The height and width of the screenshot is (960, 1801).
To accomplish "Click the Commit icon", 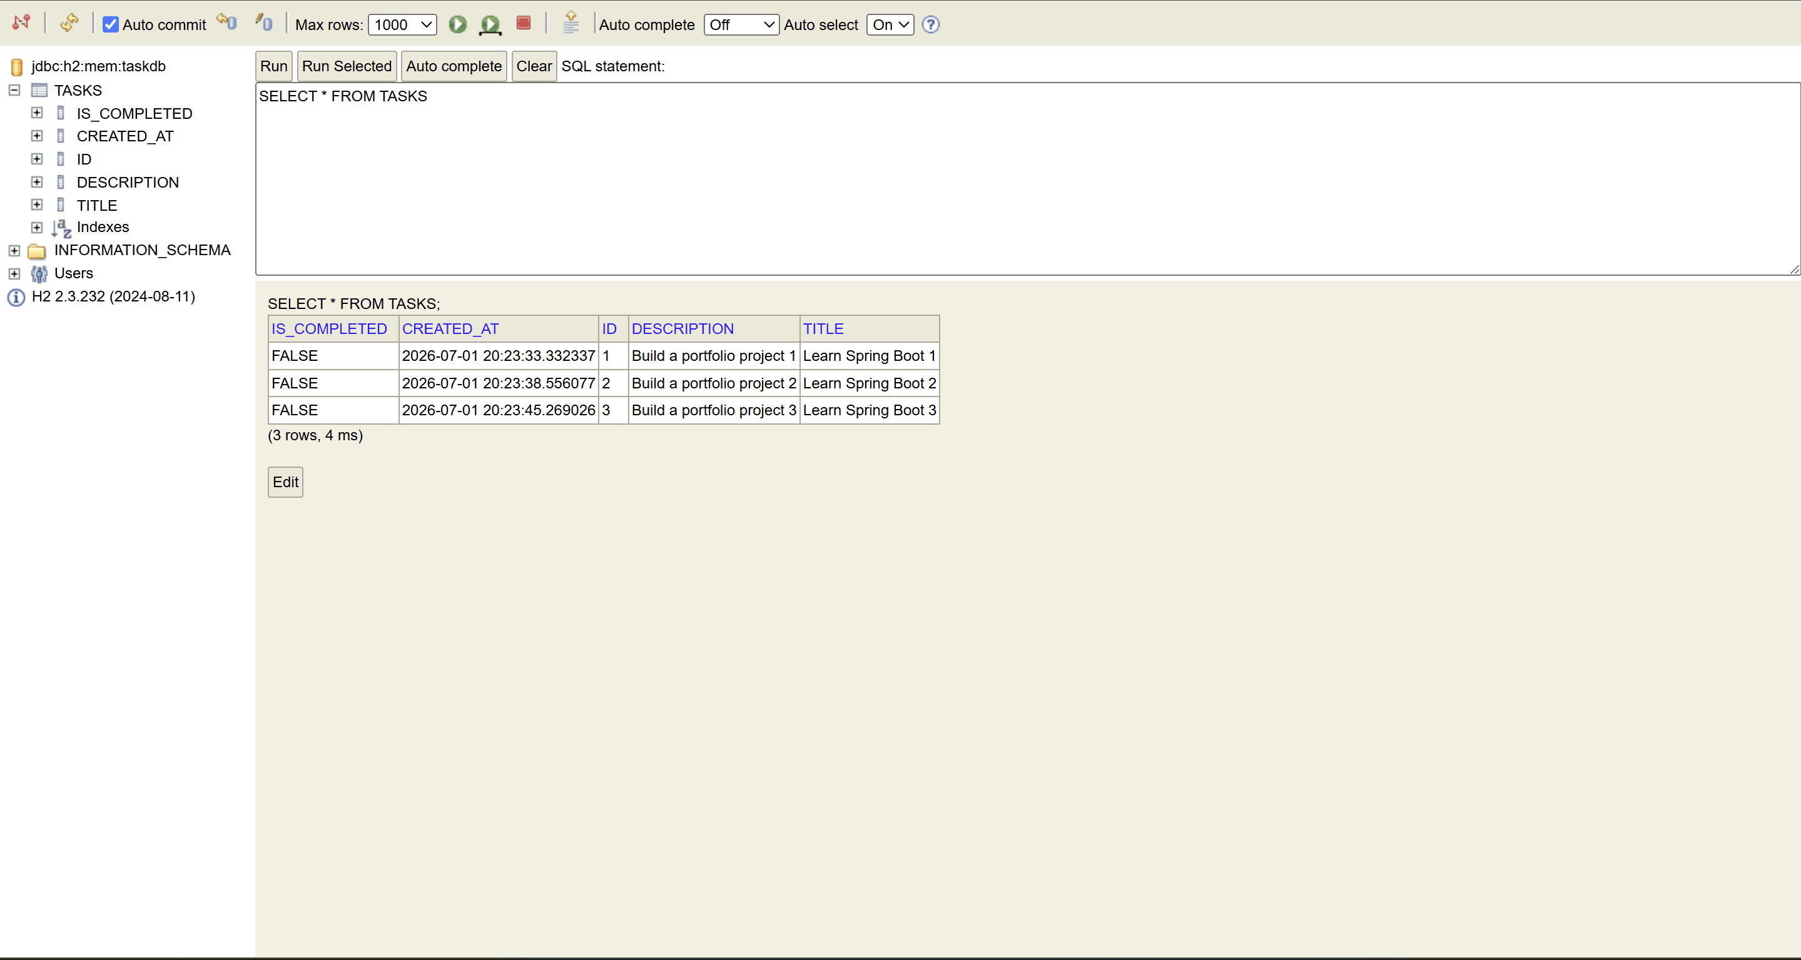I will tap(263, 23).
